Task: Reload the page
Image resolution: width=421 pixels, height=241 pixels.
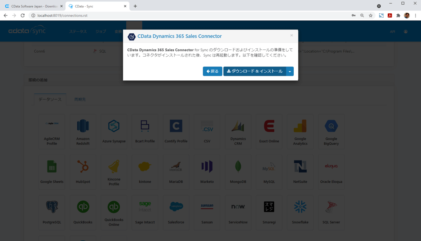Action: pyautogui.click(x=23, y=15)
